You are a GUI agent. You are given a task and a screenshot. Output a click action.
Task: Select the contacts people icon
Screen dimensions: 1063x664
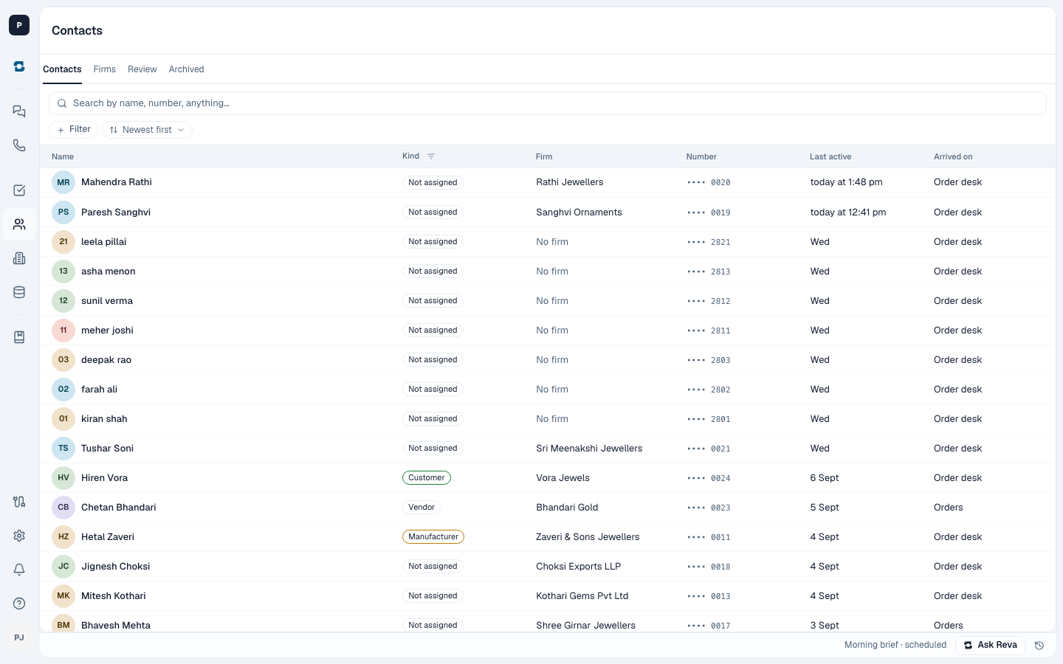[19, 224]
